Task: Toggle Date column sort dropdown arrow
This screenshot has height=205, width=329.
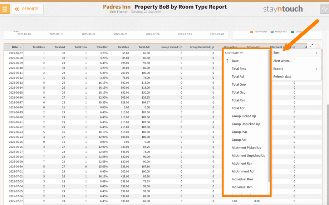Action: 21,47
